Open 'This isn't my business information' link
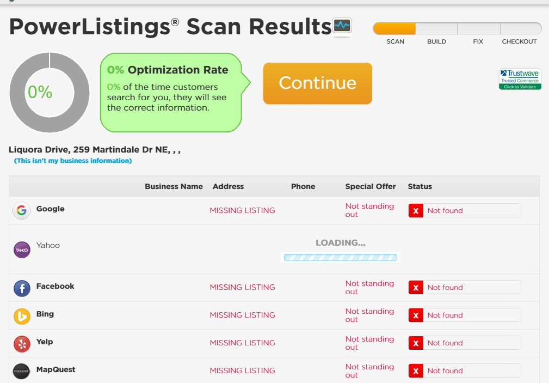 pyautogui.click(x=73, y=161)
